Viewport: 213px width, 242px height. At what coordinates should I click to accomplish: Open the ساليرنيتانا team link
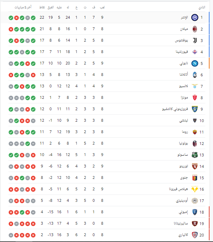coord(178,223)
